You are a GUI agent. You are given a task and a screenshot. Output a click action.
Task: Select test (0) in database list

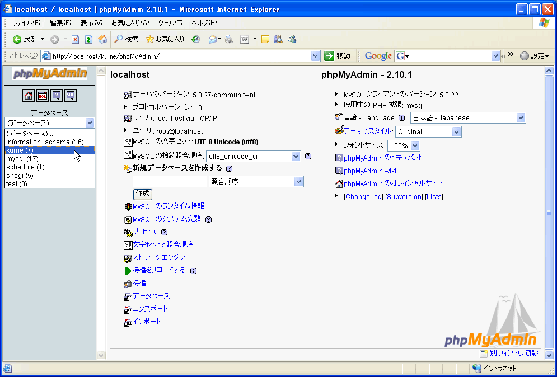tap(50, 184)
